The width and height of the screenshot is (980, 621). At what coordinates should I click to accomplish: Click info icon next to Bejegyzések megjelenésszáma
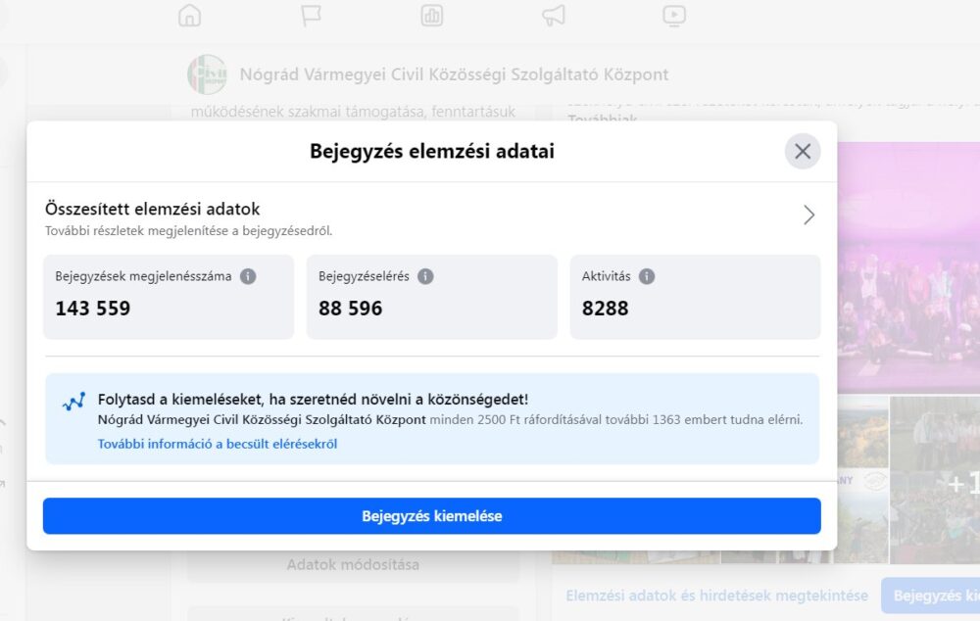coord(248,276)
